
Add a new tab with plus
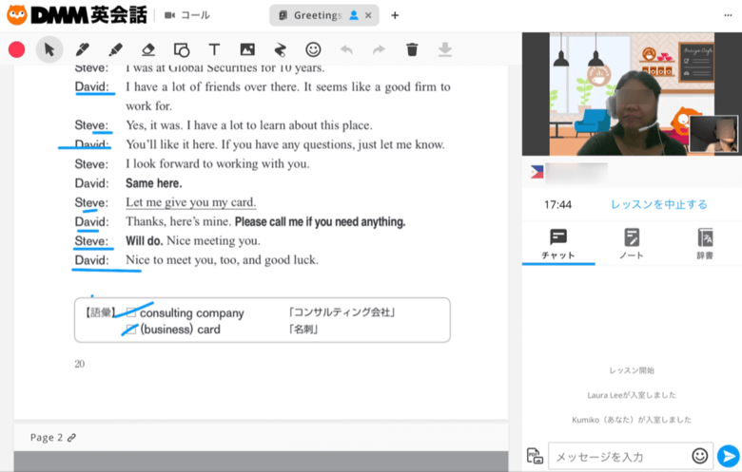395,15
